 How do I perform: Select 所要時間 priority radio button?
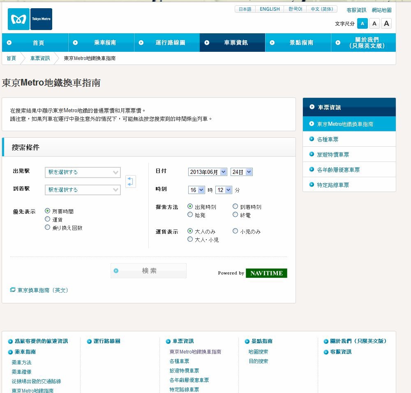(47, 211)
